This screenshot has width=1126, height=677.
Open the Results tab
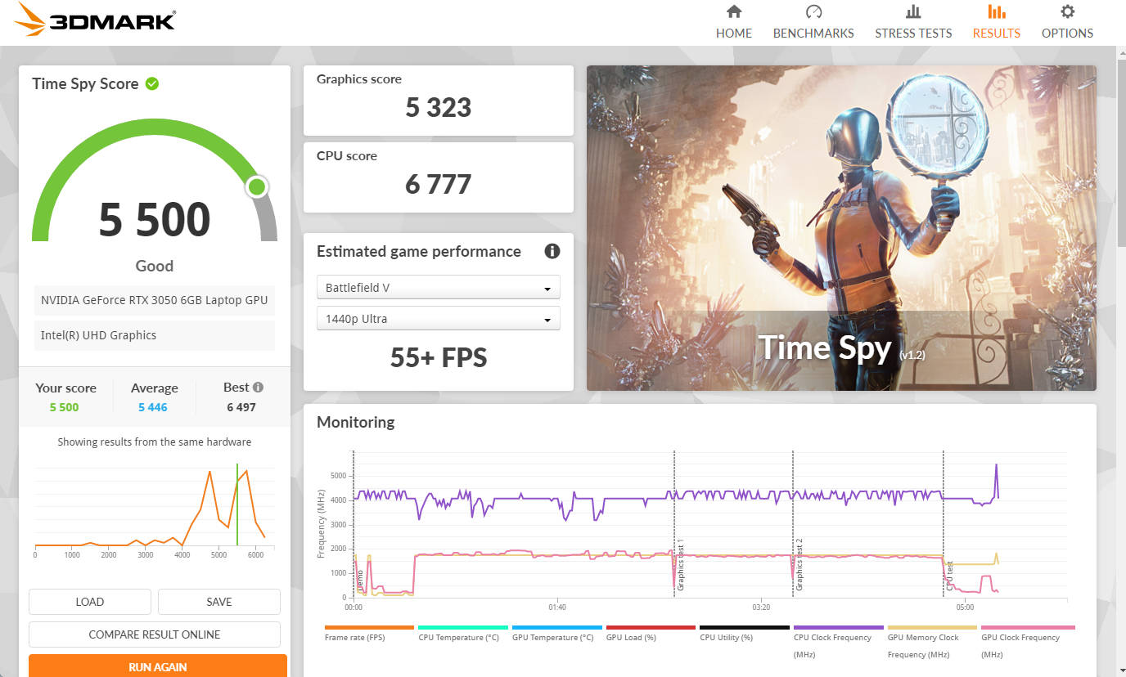(996, 22)
